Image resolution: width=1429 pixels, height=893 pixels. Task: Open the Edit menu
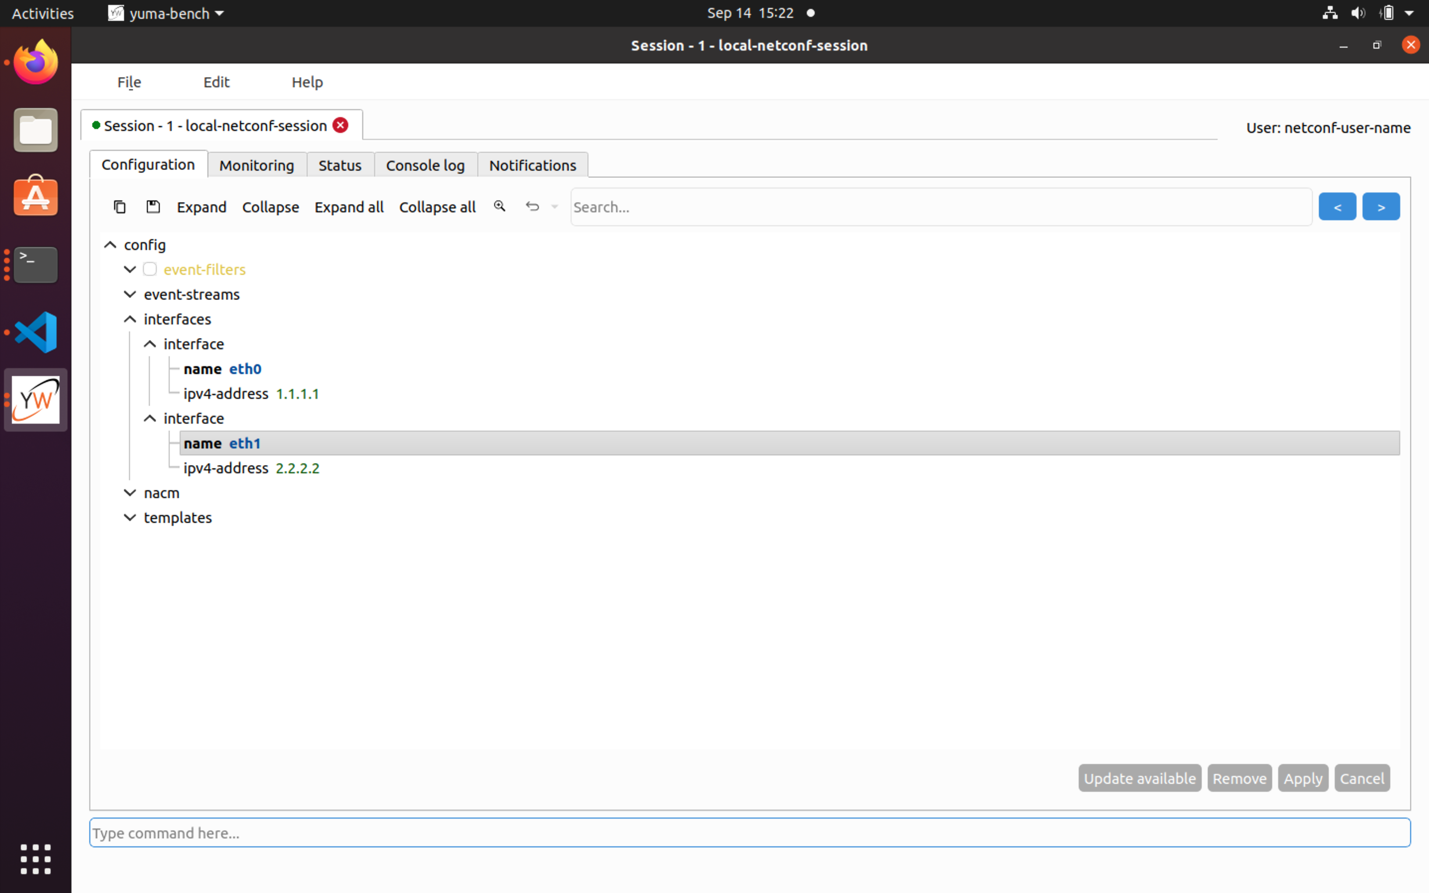tap(216, 82)
